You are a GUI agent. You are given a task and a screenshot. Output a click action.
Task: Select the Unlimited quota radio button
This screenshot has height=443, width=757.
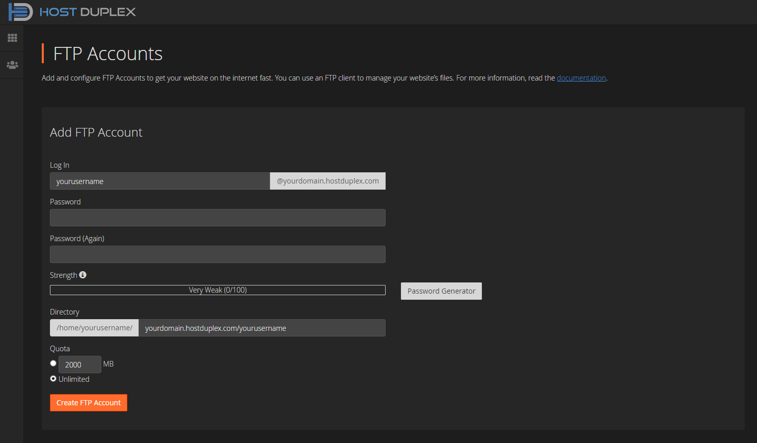point(53,378)
